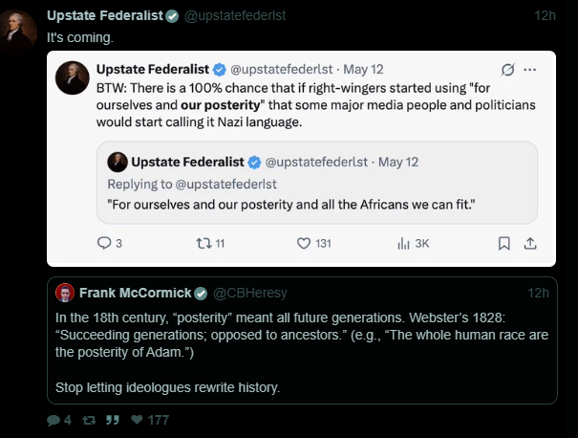
Task: Click the @upstatefederlst handle at the top
Action: pyautogui.click(x=235, y=15)
